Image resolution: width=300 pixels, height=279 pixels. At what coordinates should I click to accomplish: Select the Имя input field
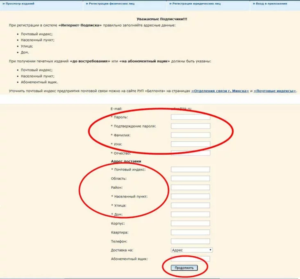[191, 144]
